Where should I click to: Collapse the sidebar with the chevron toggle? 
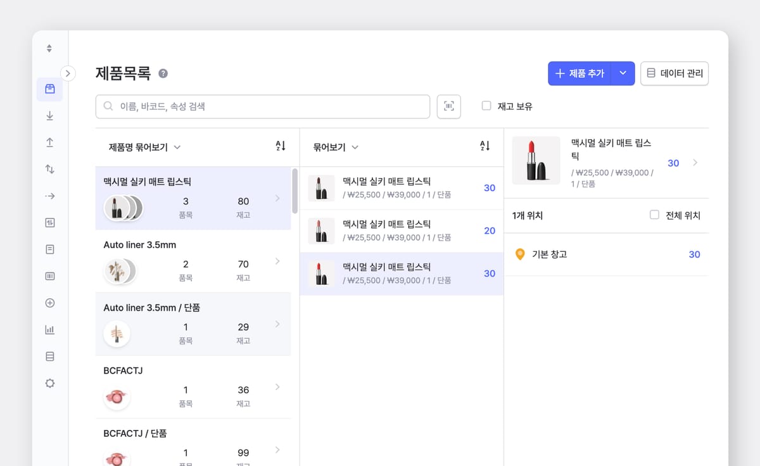(68, 73)
